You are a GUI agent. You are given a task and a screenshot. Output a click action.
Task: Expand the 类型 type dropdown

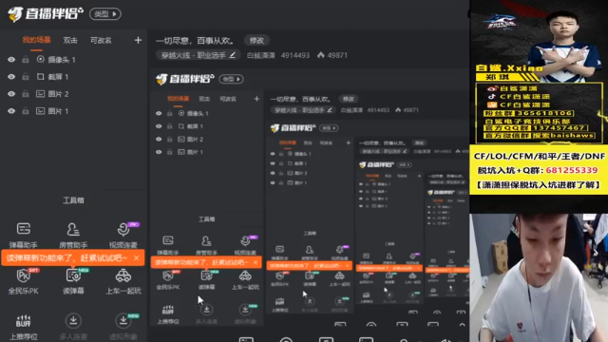105,14
